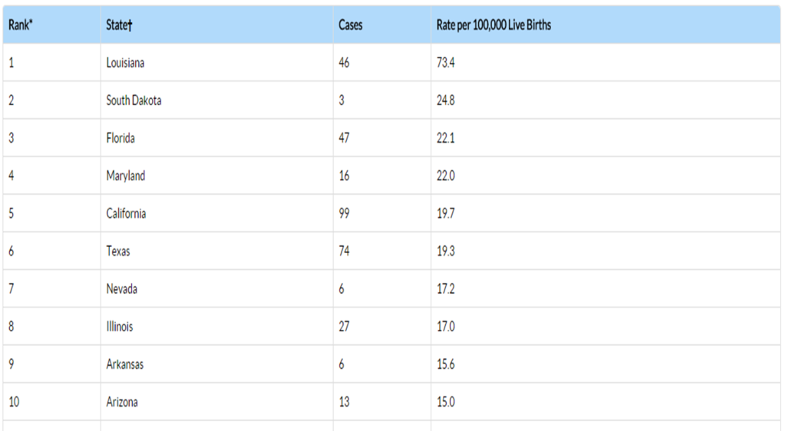Select the 19.7 rate value

pyautogui.click(x=446, y=213)
